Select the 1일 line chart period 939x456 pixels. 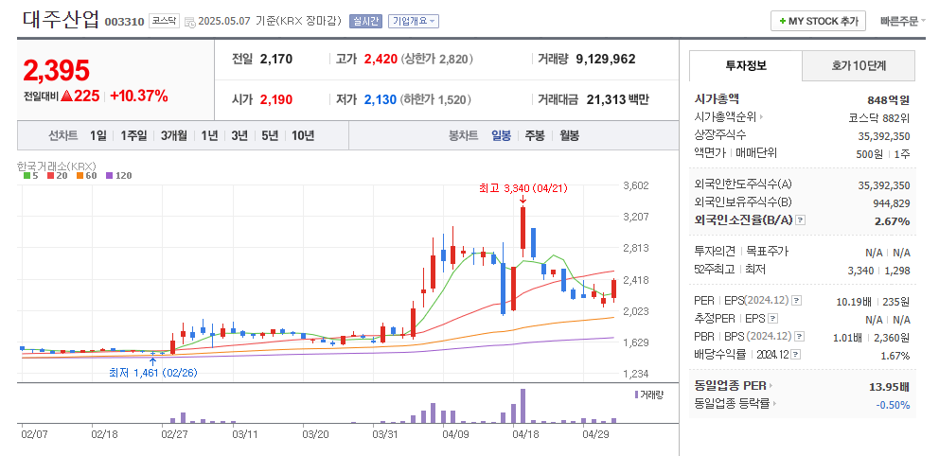[x=97, y=136]
